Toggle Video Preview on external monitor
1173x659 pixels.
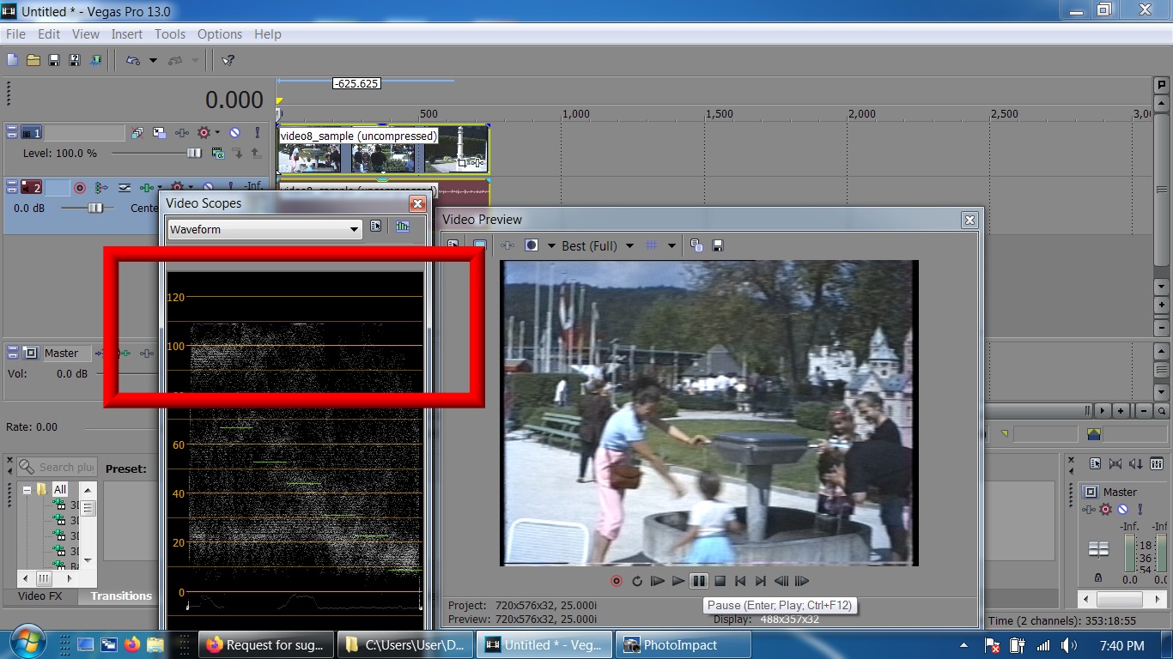coord(480,245)
